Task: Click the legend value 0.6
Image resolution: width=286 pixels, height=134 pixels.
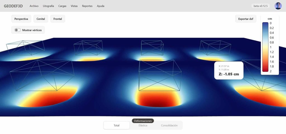Action: (271, 38)
